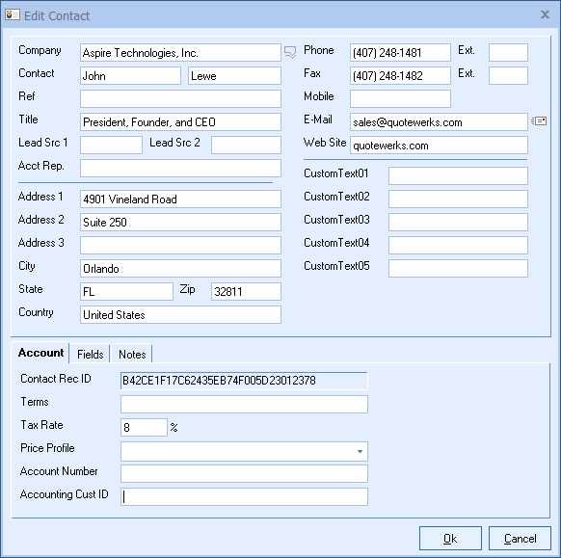Image resolution: width=561 pixels, height=558 pixels.
Task: Click the Ok button
Action: pyautogui.click(x=450, y=539)
